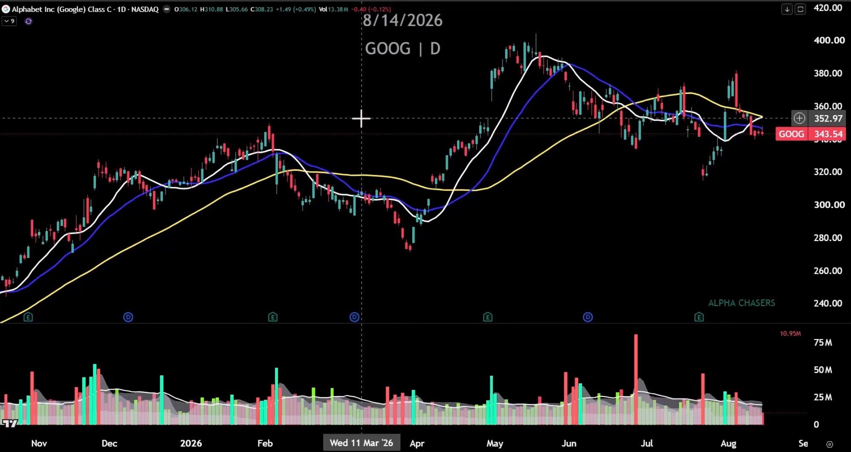The width and height of the screenshot is (851, 452).
Task: Click the open value O306.12
Action: pos(186,9)
